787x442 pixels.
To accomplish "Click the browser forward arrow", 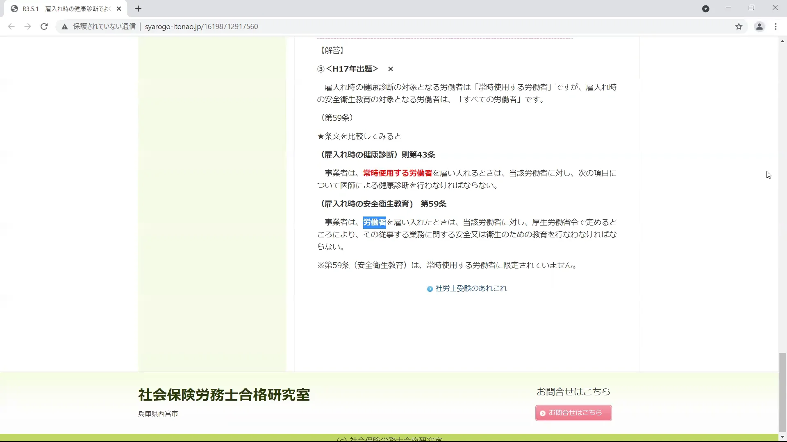I will tap(27, 27).
